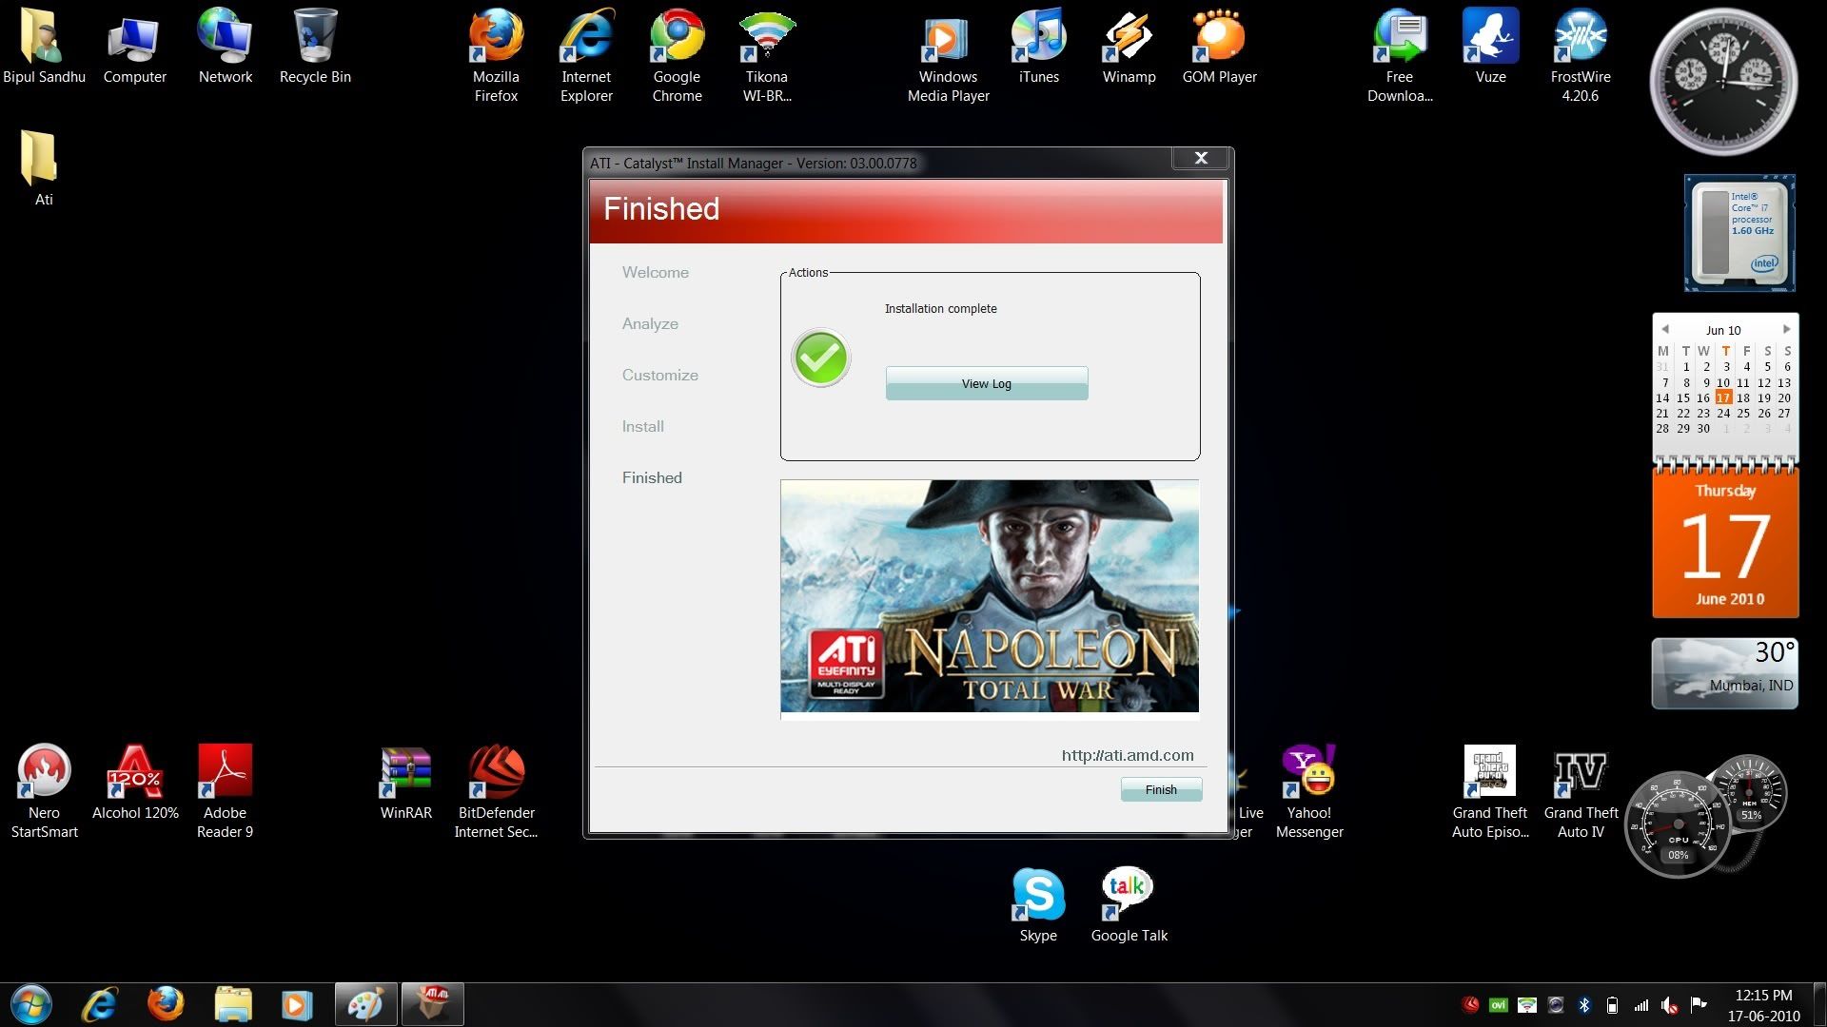
Task: Select the Finished step in installer
Action: point(652,477)
